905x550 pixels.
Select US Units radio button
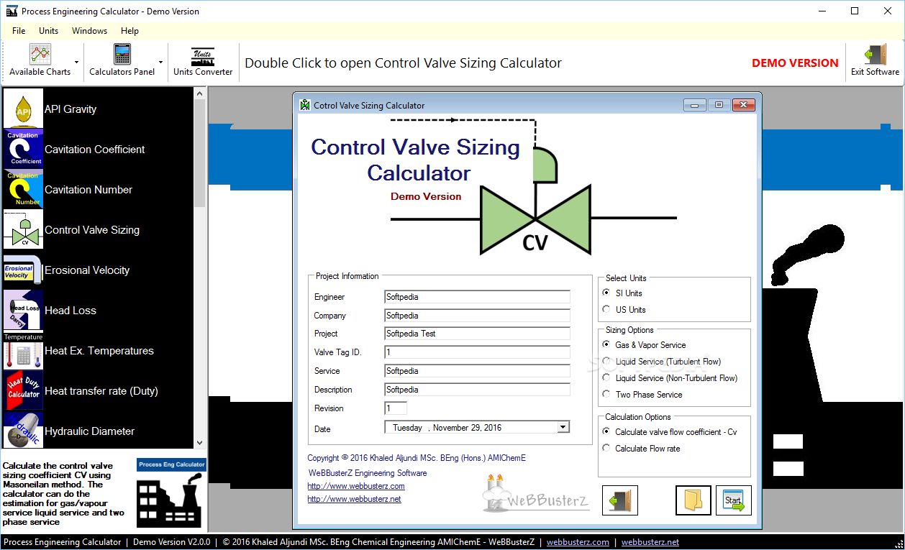pyautogui.click(x=606, y=310)
